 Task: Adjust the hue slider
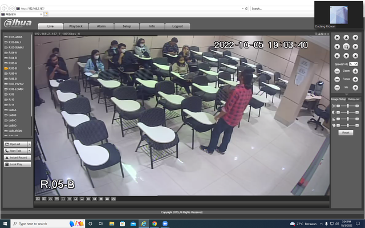point(347,125)
